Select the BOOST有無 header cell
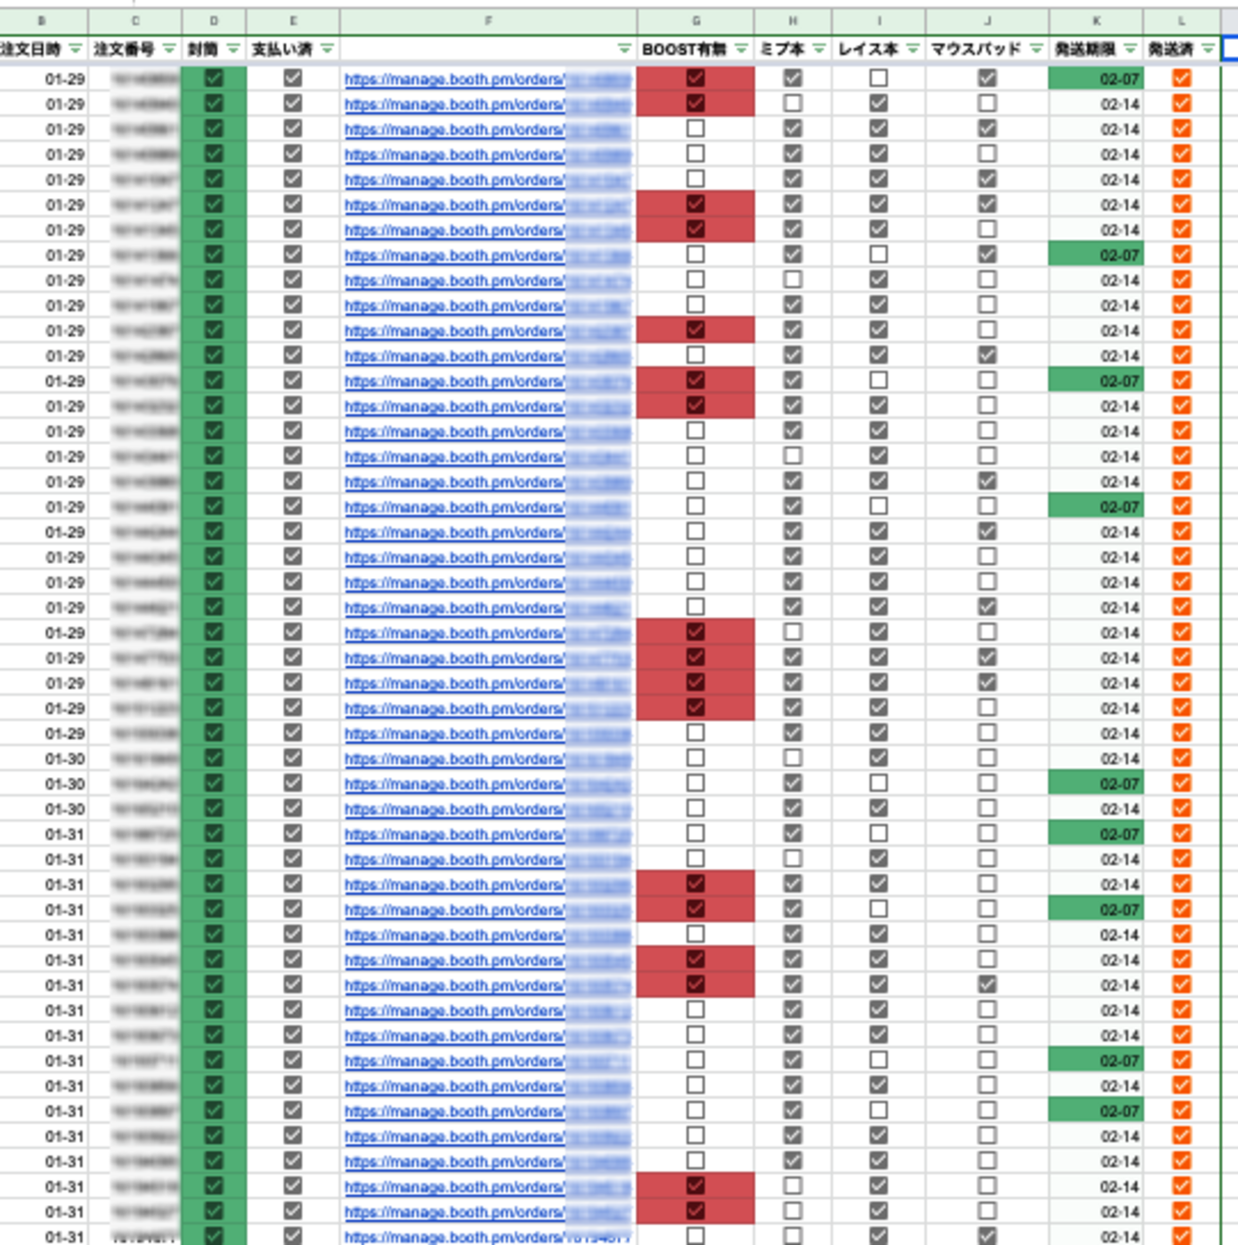Viewport: 1238px width, 1245px height. coord(696,49)
